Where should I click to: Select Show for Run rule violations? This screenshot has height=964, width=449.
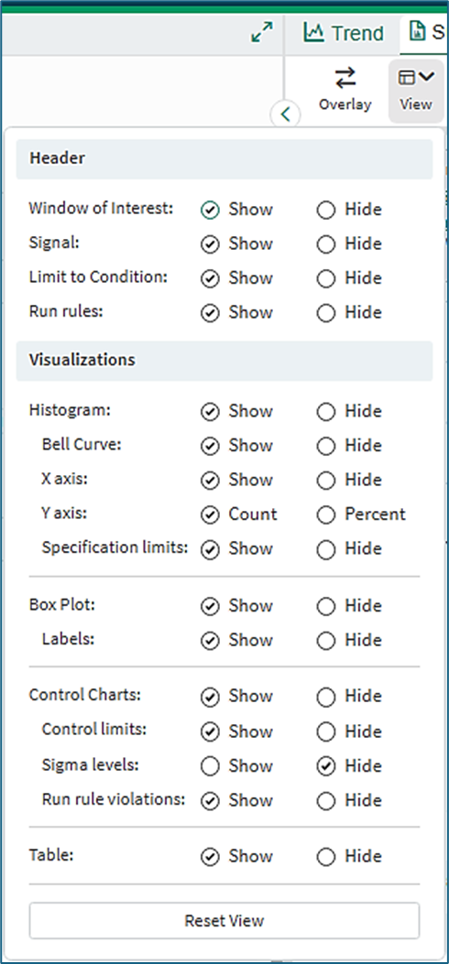click(x=211, y=800)
